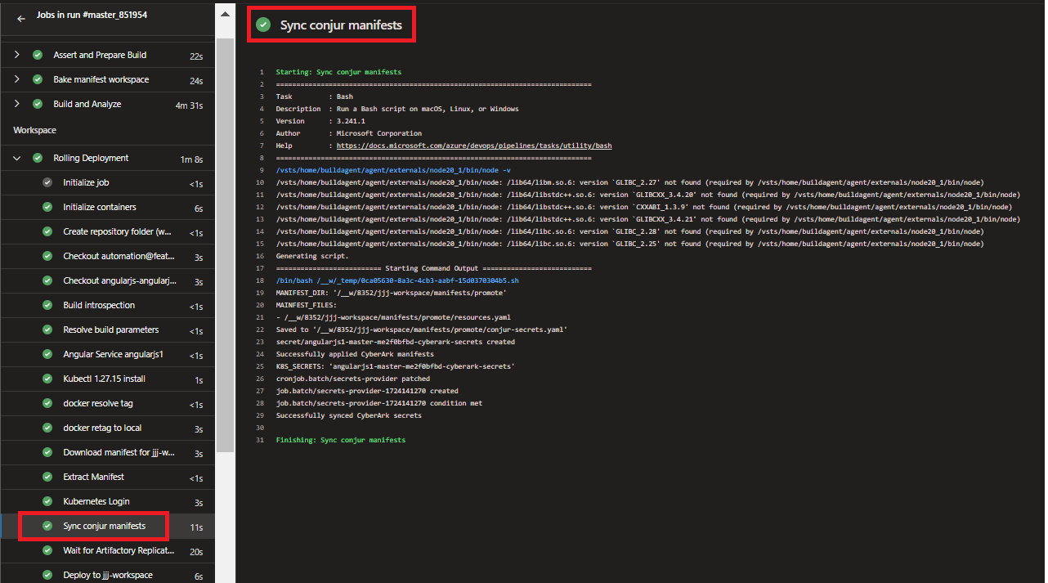Click green check icon beside Extract Manifest
The height and width of the screenshot is (583, 1048).
click(x=47, y=477)
